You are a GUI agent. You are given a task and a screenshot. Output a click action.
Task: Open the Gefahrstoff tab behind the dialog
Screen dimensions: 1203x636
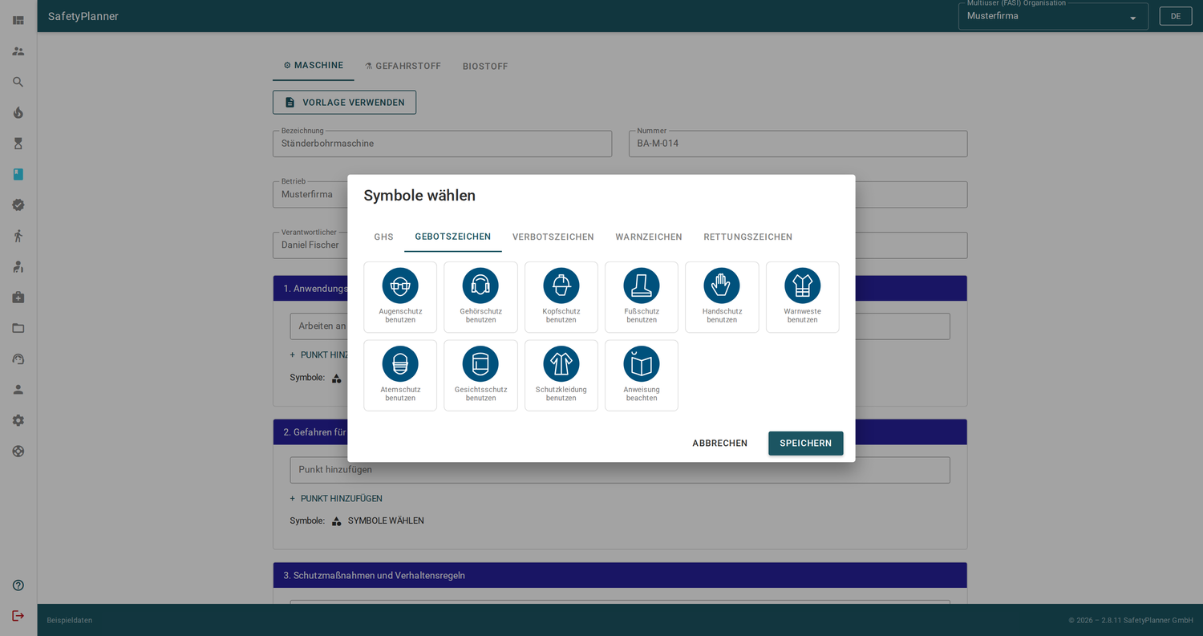(x=403, y=66)
